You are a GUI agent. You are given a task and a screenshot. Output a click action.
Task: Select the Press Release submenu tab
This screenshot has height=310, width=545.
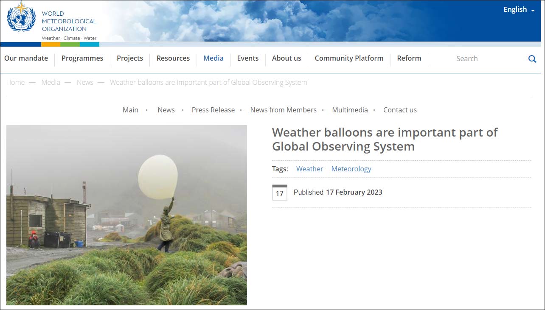pyautogui.click(x=213, y=110)
